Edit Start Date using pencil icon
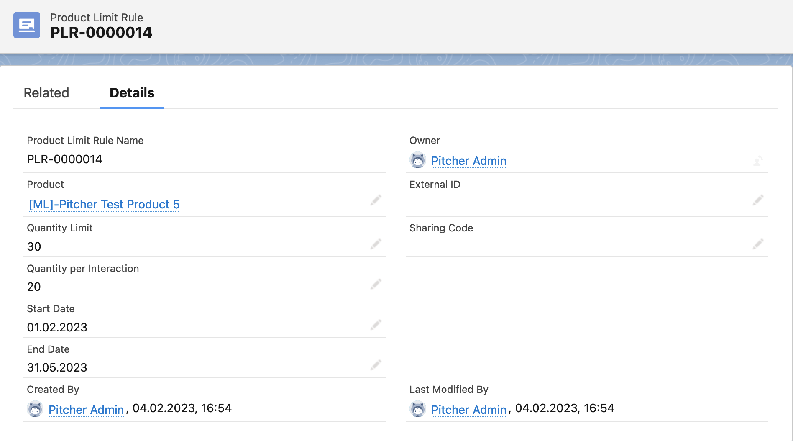 [376, 325]
